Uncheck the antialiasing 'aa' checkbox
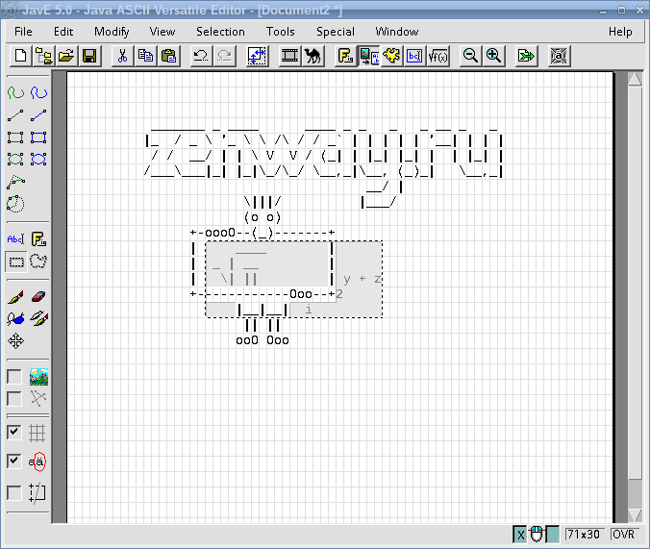 (14, 461)
